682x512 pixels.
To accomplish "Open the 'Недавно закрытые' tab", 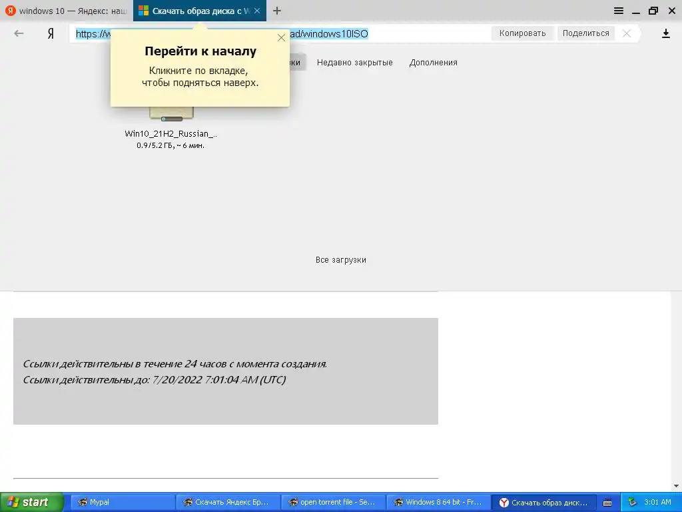I will 354,63.
